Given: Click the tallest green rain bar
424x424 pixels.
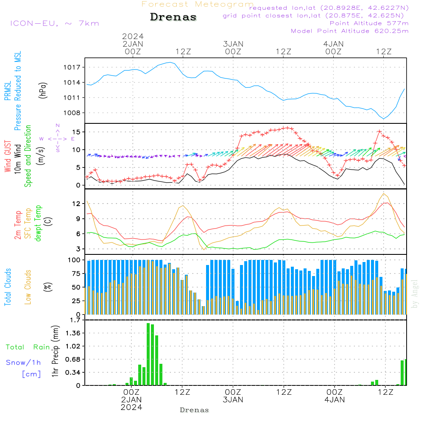Looking at the screenshot, I should point(148,354).
